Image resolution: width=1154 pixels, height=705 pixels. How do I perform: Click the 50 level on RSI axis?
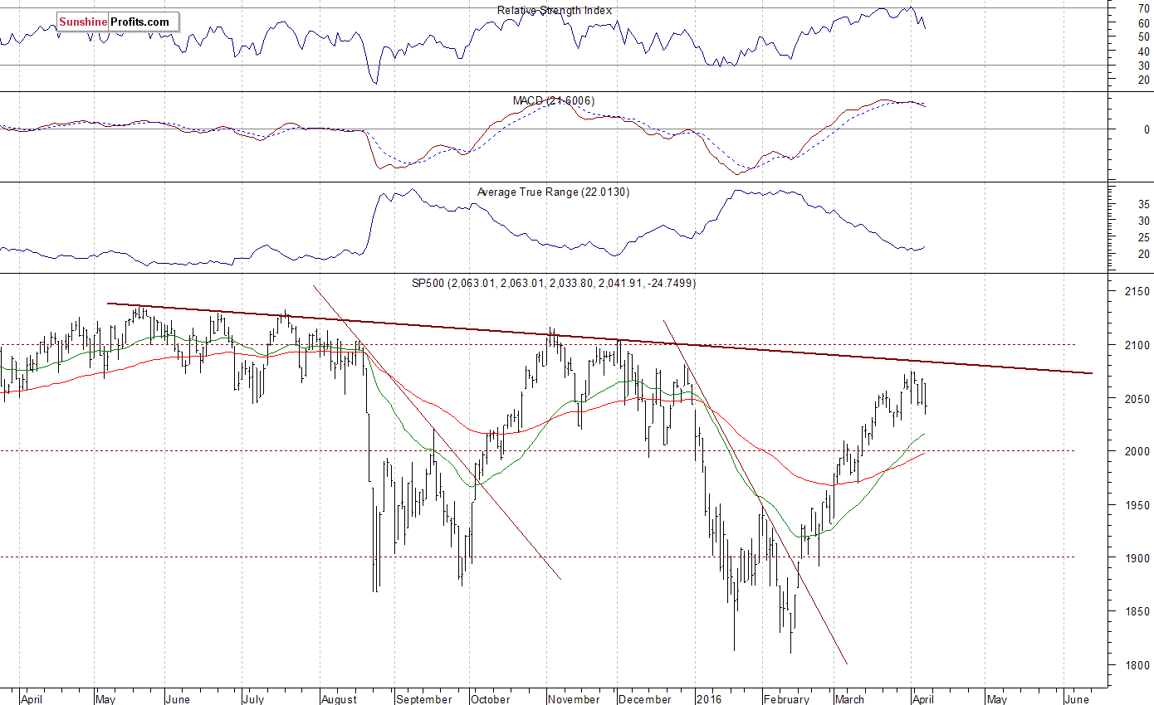click(x=1144, y=37)
